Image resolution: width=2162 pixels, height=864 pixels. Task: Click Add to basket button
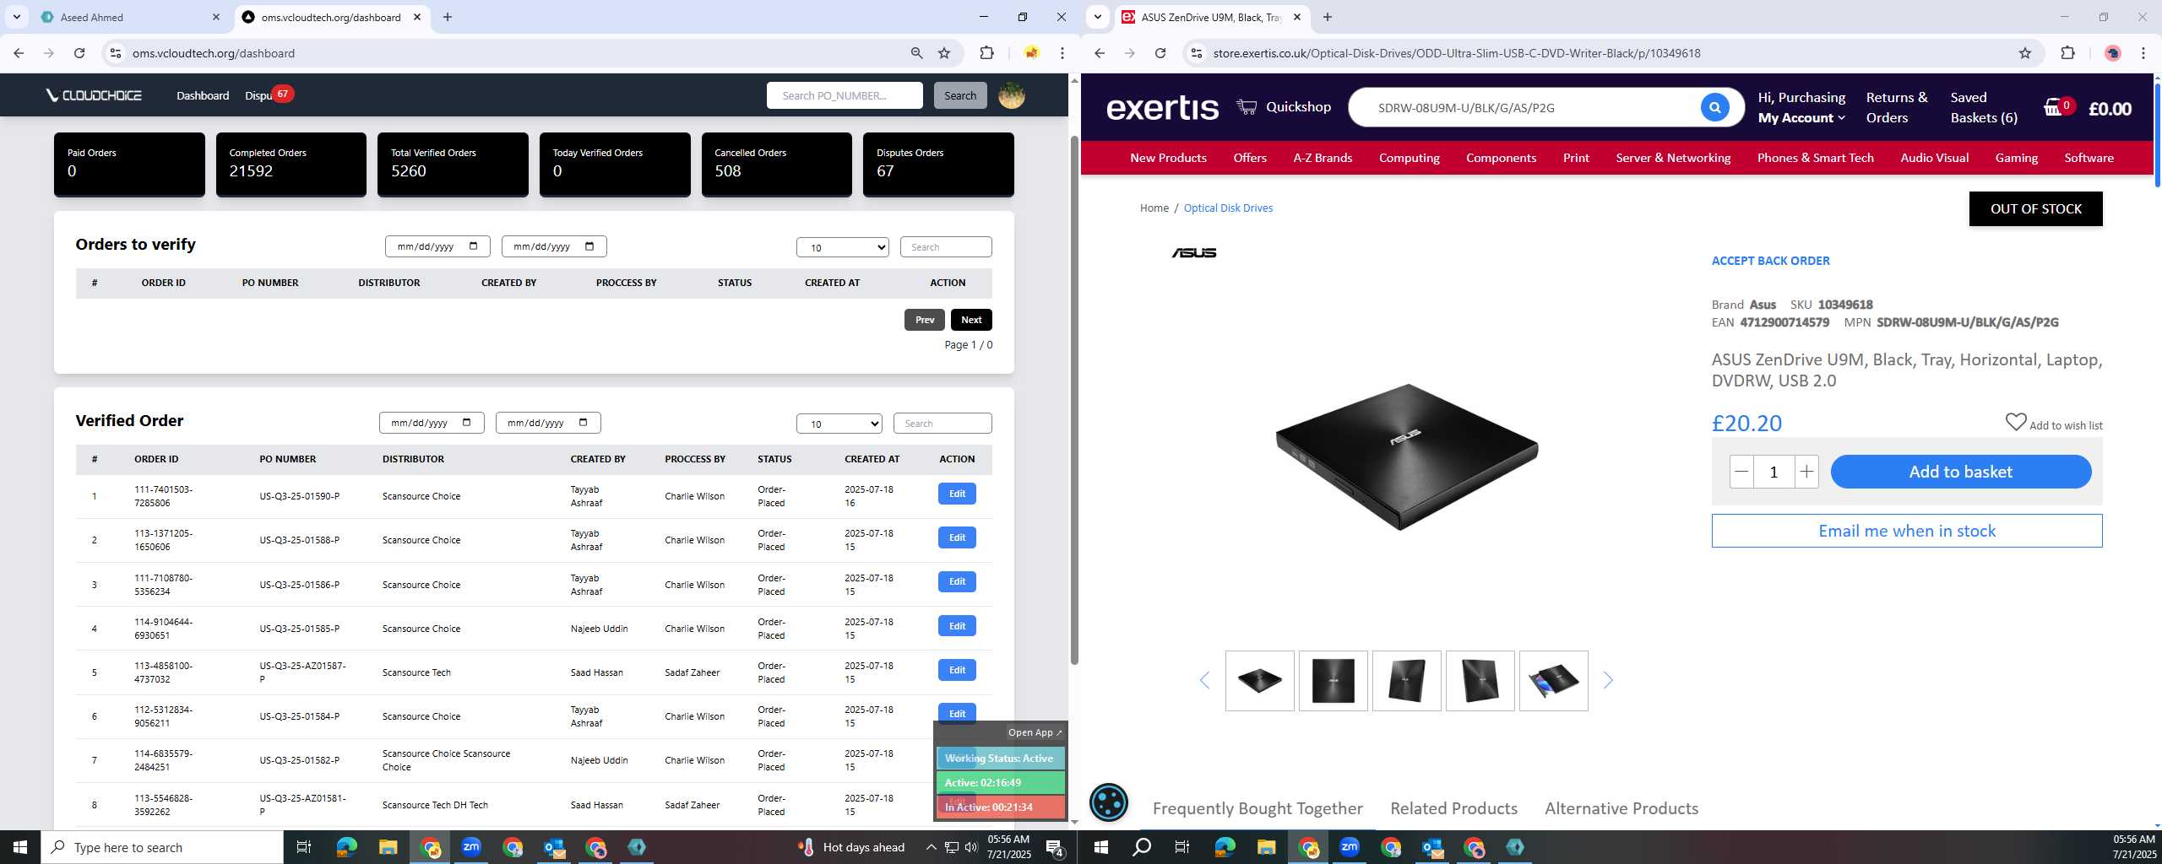coord(1961,472)
